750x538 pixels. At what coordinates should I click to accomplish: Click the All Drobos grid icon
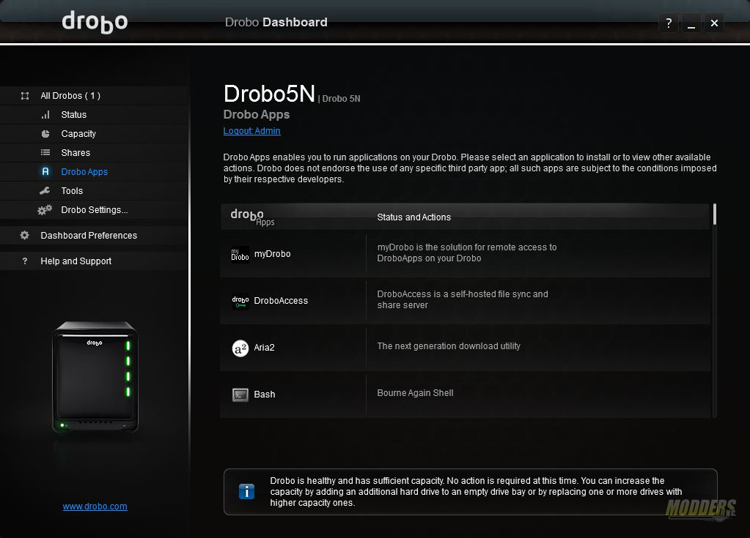(x=25, y=96)
